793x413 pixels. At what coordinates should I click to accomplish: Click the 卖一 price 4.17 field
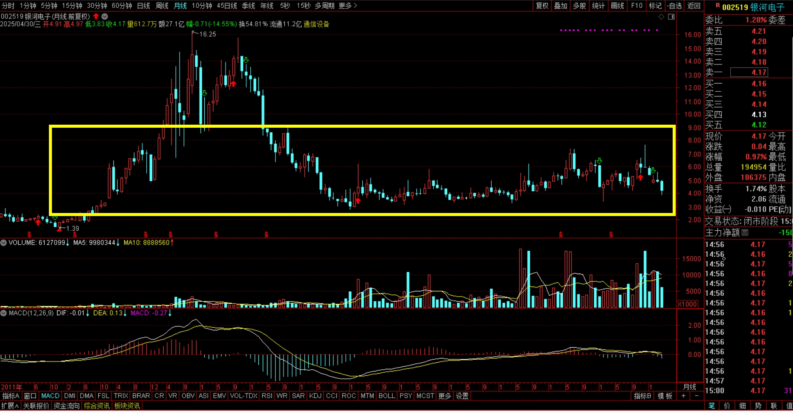click(x=749, y=72)
